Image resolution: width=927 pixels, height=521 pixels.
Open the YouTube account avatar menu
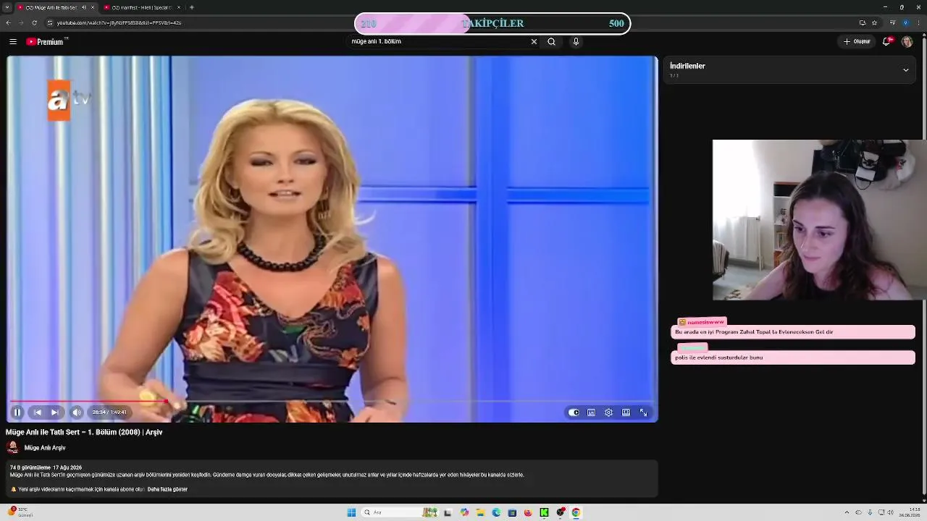pos(907,42)
